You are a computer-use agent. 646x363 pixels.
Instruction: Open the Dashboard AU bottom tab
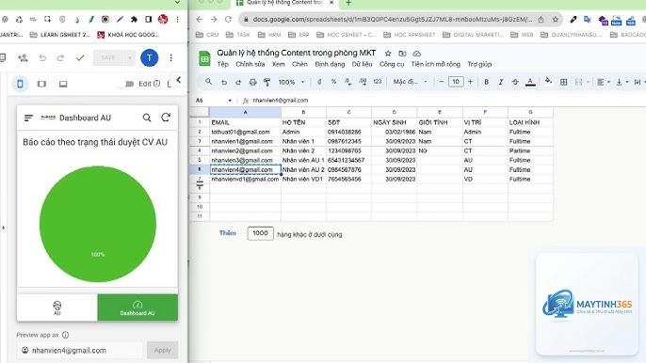coord(137,308)
